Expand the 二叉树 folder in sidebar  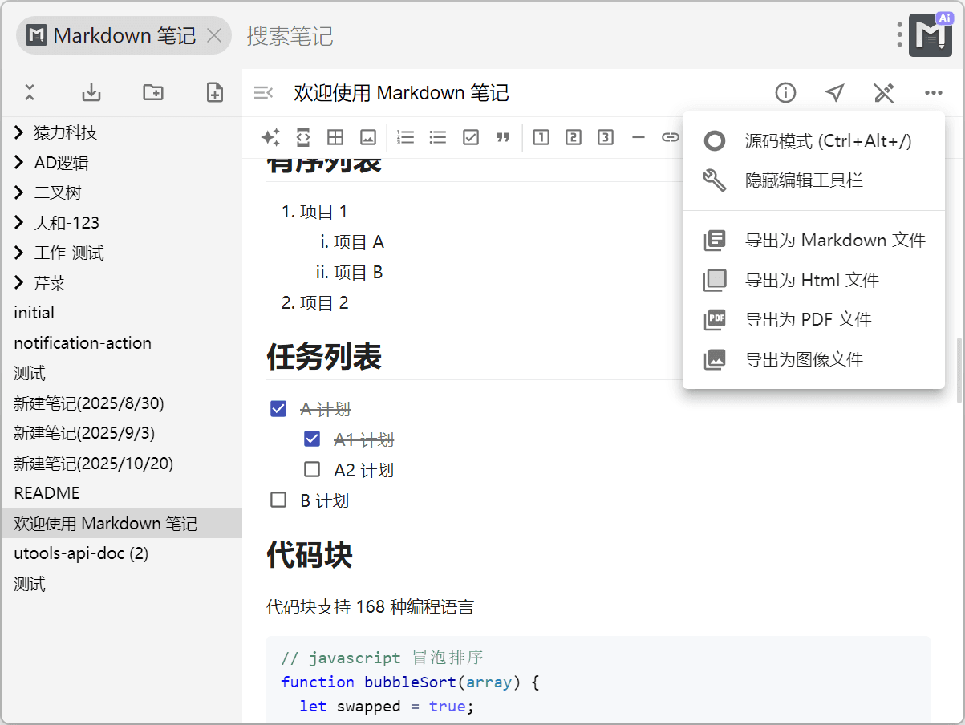click(x=20, y=192)
